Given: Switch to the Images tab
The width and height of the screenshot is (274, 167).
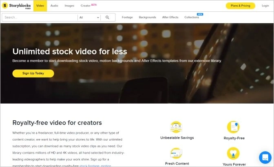Looking at the screenshot, I should 69,6.
